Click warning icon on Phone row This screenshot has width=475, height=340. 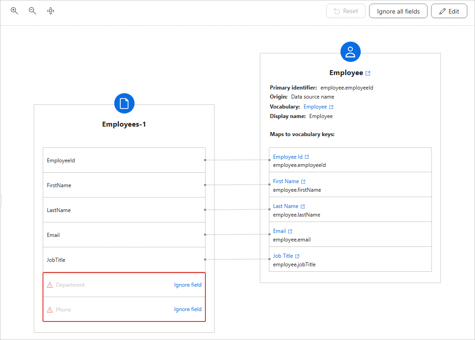[x=50, y=310]
